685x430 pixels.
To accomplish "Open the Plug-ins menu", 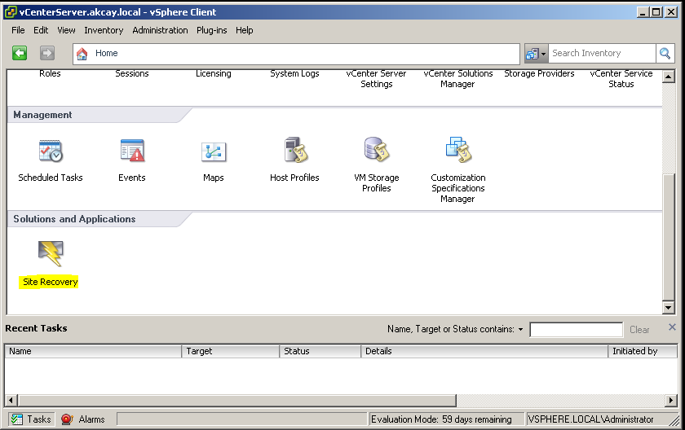I will (x=211, y=30).
